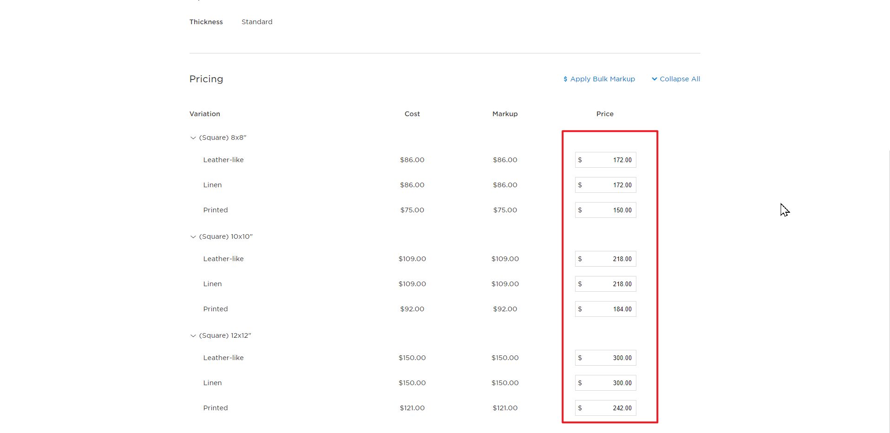Collapse All pricing variations
The image size is (890, 433).
point(676,79)
